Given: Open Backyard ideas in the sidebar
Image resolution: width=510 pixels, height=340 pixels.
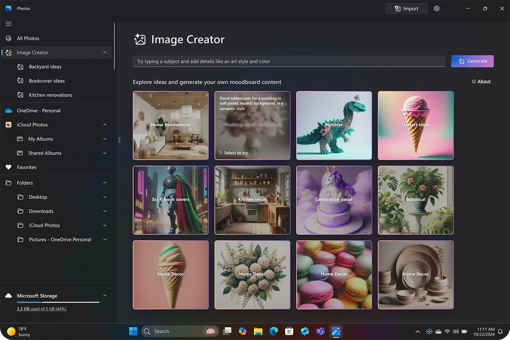Looking at the screenshot, I should (45, 67).
